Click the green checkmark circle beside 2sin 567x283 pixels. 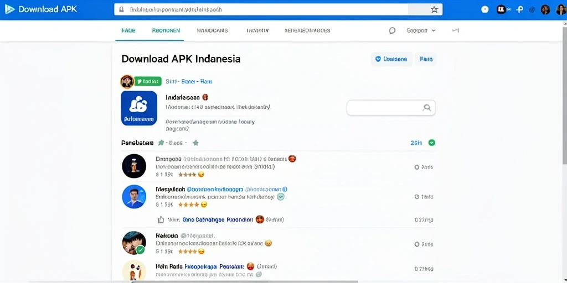point(432,143)
